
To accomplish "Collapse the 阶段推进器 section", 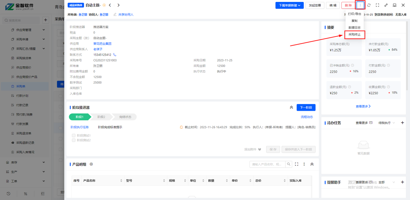I will (x=291, y=108).
